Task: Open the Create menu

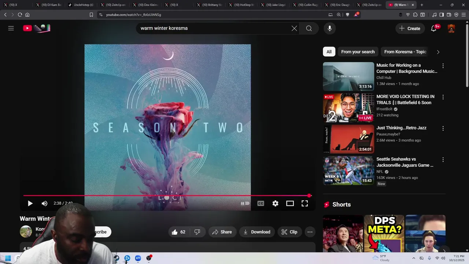Action: click(x=410, y=28)
